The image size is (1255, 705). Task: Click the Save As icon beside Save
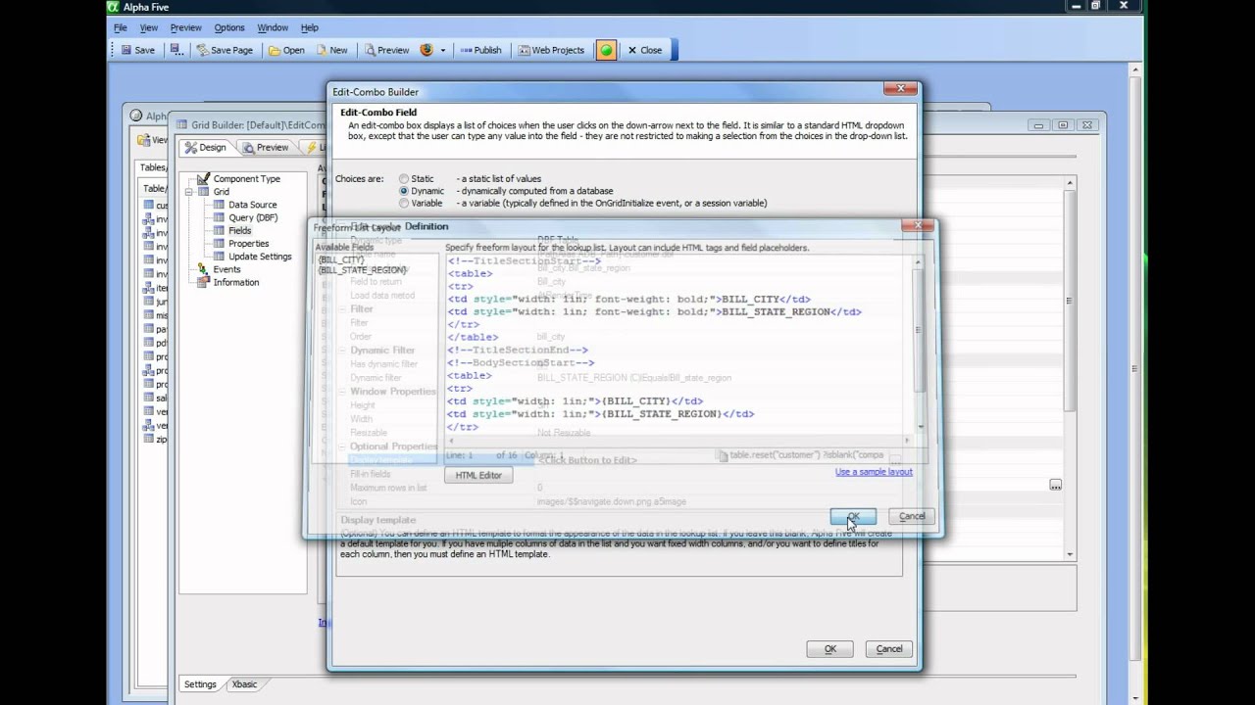tap(175, 50)
